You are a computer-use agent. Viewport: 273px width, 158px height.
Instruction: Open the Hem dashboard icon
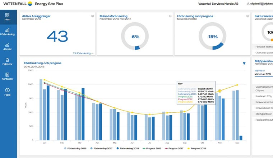pos(8,17)
